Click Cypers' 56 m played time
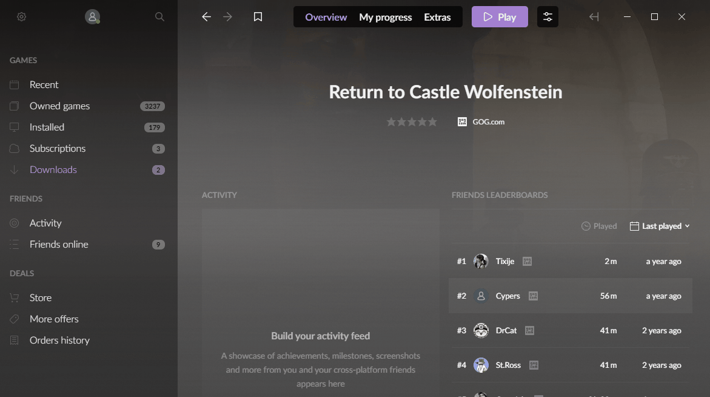 point(608,296)
